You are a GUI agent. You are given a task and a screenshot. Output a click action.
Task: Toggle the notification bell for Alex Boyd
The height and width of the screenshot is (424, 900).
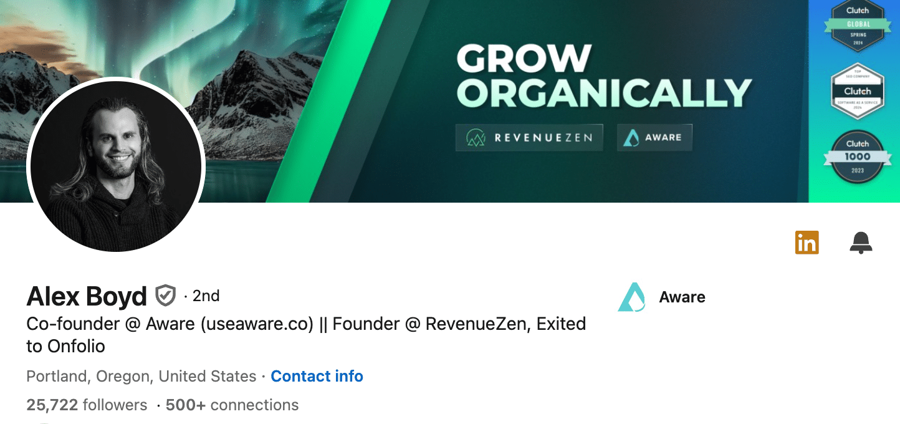861,243
